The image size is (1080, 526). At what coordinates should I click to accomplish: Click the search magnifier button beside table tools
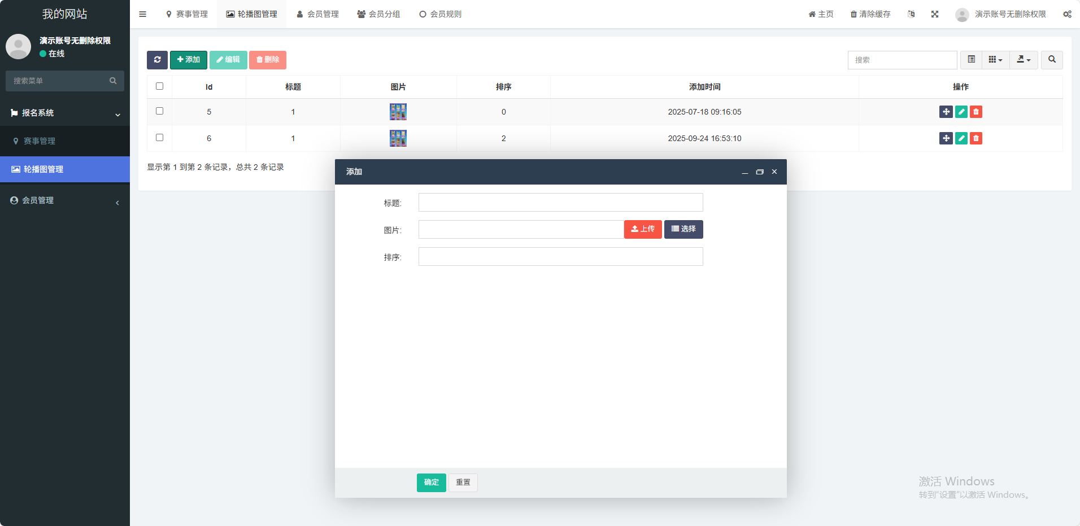1052,60
